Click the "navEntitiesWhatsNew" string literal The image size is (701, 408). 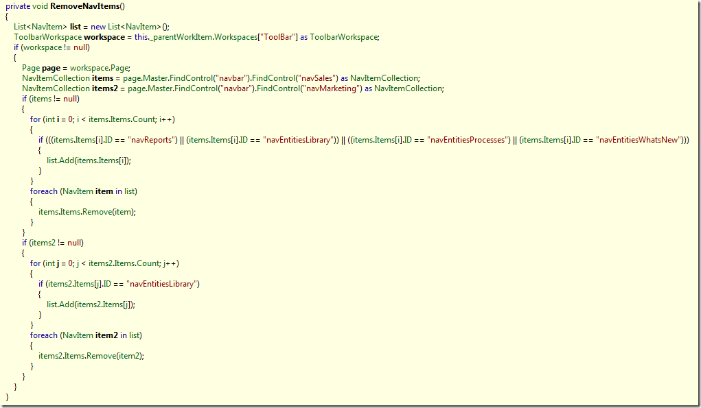tap(638, 140)
